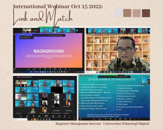
Task: Select the light gray color swatch
Action: click(118, 13)
